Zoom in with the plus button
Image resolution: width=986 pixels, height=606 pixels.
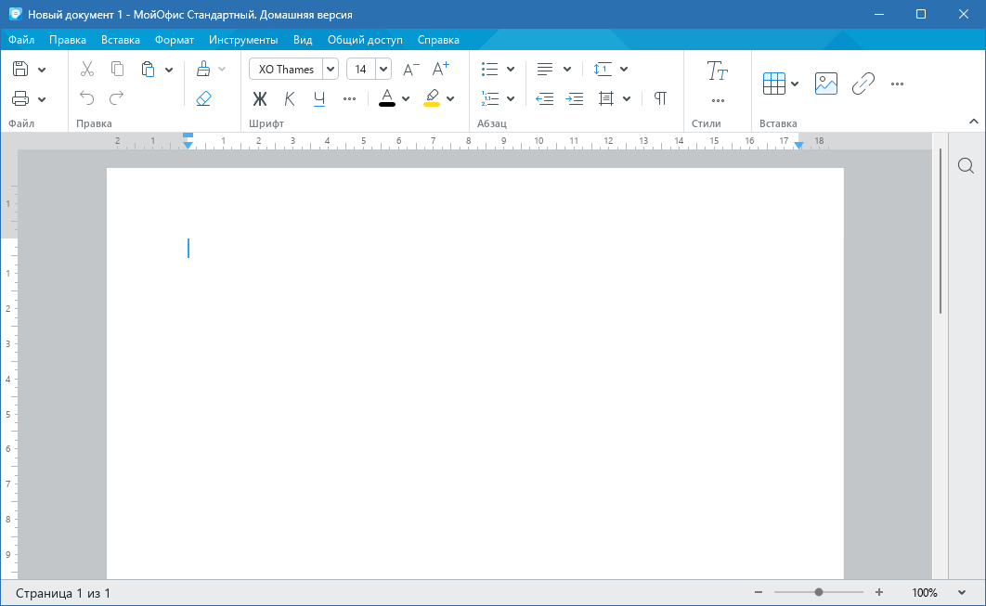pos(879,592)
